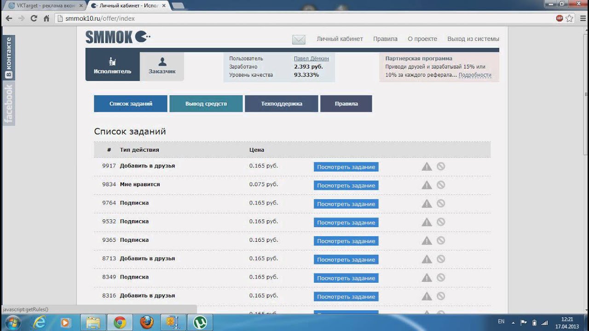Block task 9917 with the ban icon

coord(441,166)
